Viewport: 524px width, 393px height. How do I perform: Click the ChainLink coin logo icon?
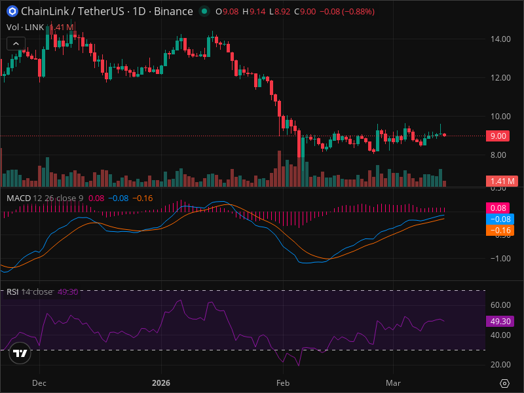[x=12, y=11]
